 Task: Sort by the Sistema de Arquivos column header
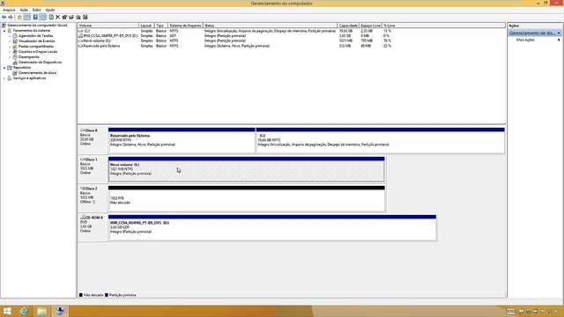[x=185, y=26]
